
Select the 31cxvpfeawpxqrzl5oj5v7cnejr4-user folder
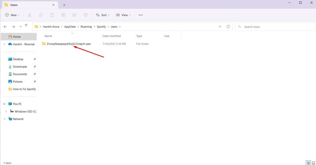tap(69, 44)
